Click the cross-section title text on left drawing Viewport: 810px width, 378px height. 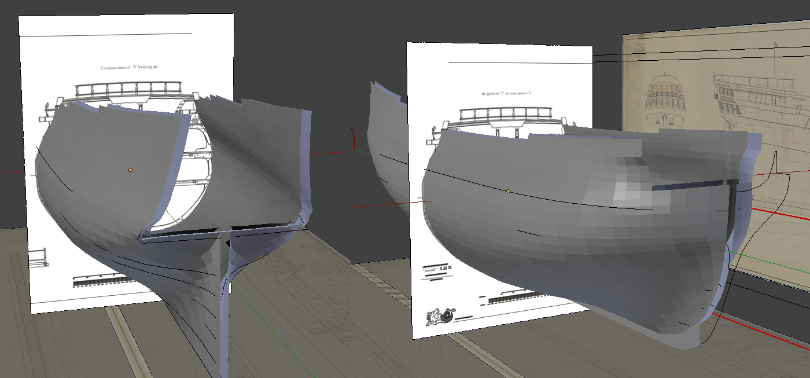pos(129,67)
